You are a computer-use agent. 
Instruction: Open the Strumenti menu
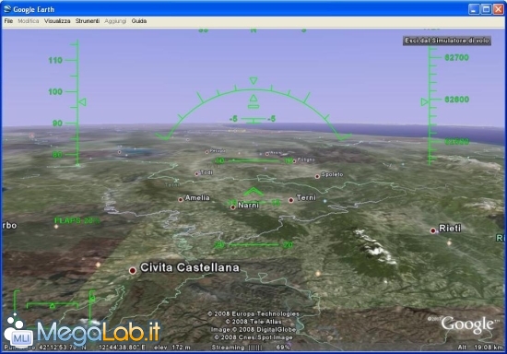tap(88, 21)
